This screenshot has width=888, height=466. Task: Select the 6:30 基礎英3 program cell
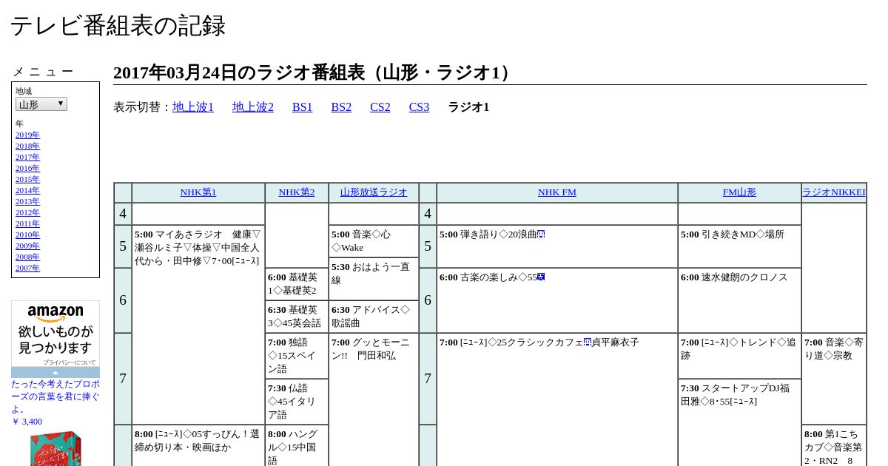[297, 317]
